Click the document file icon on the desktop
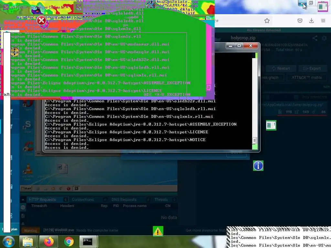The image size is (331, 248). (62, 169)
